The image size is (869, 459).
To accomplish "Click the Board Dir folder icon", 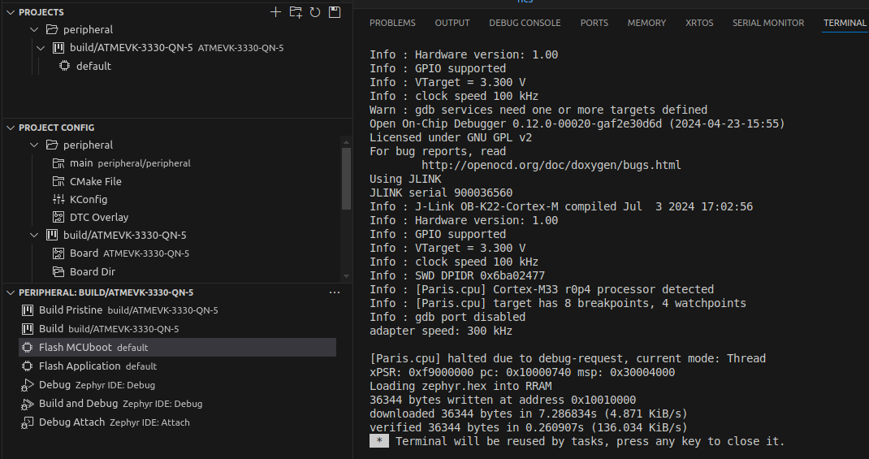I will pos(58,271).
